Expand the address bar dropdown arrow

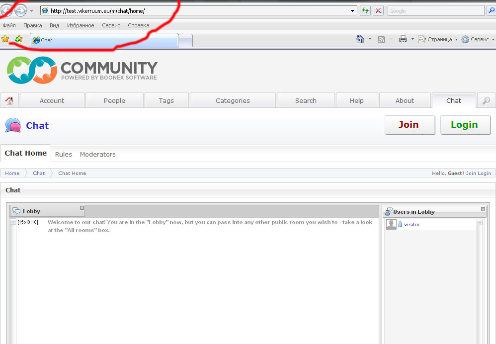pos(353,10)
